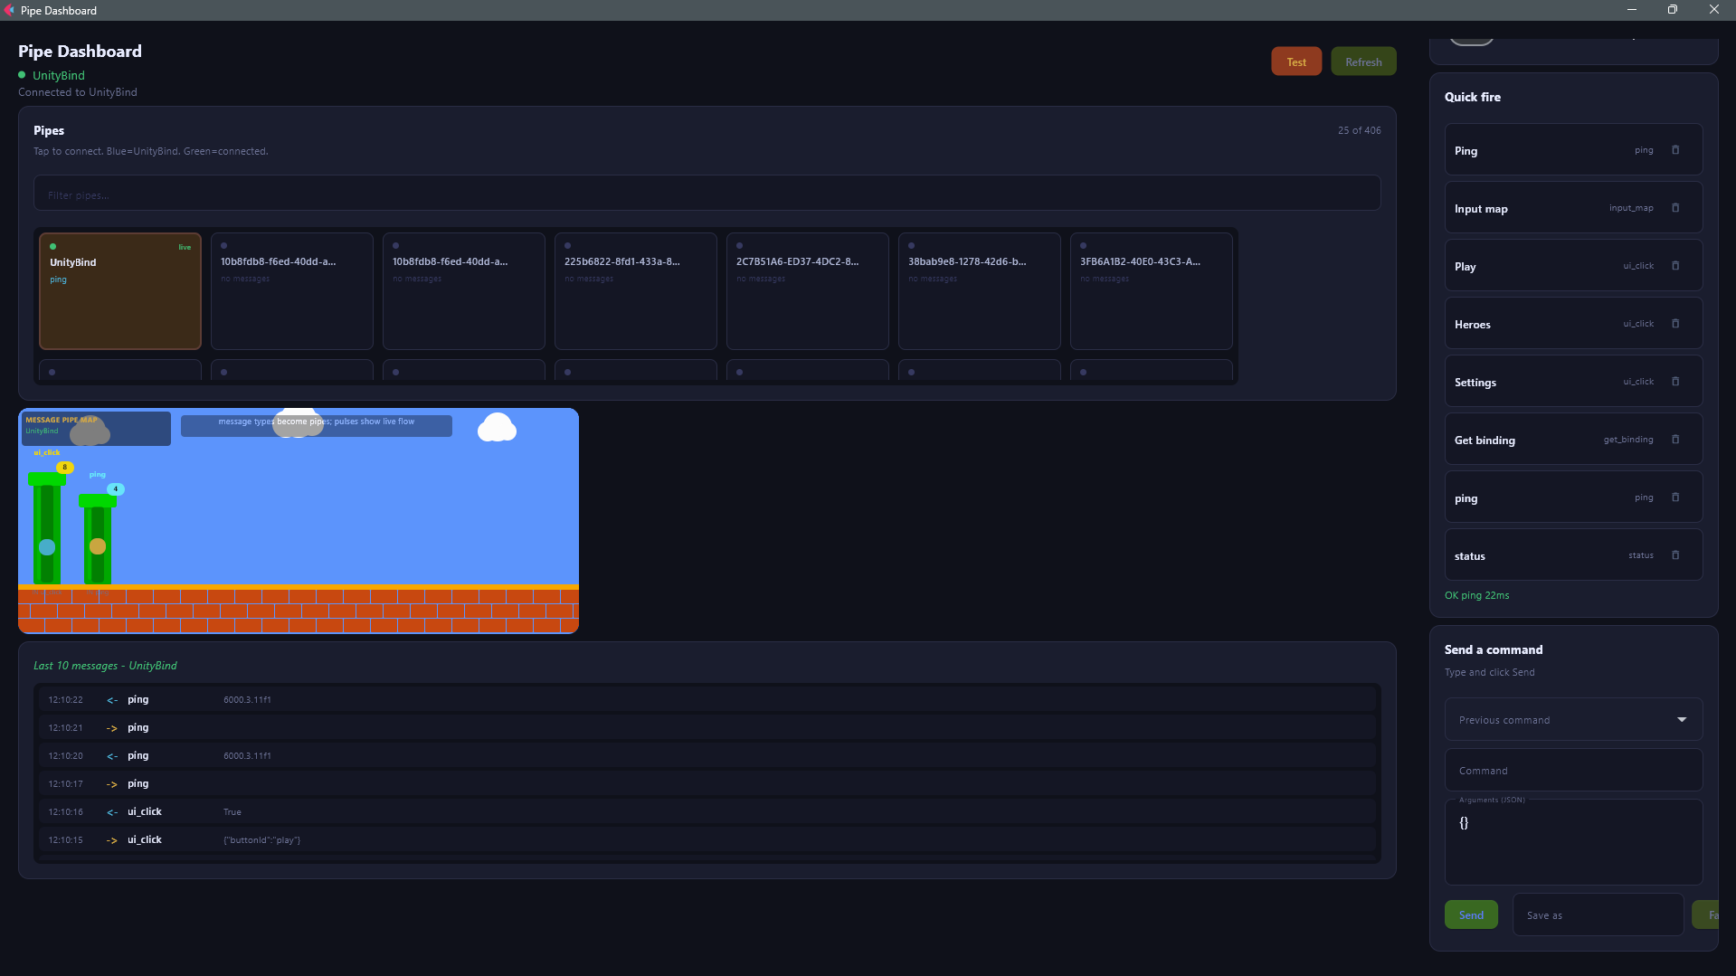Click the Pipe Dashboard app icon in title bar

9,10
